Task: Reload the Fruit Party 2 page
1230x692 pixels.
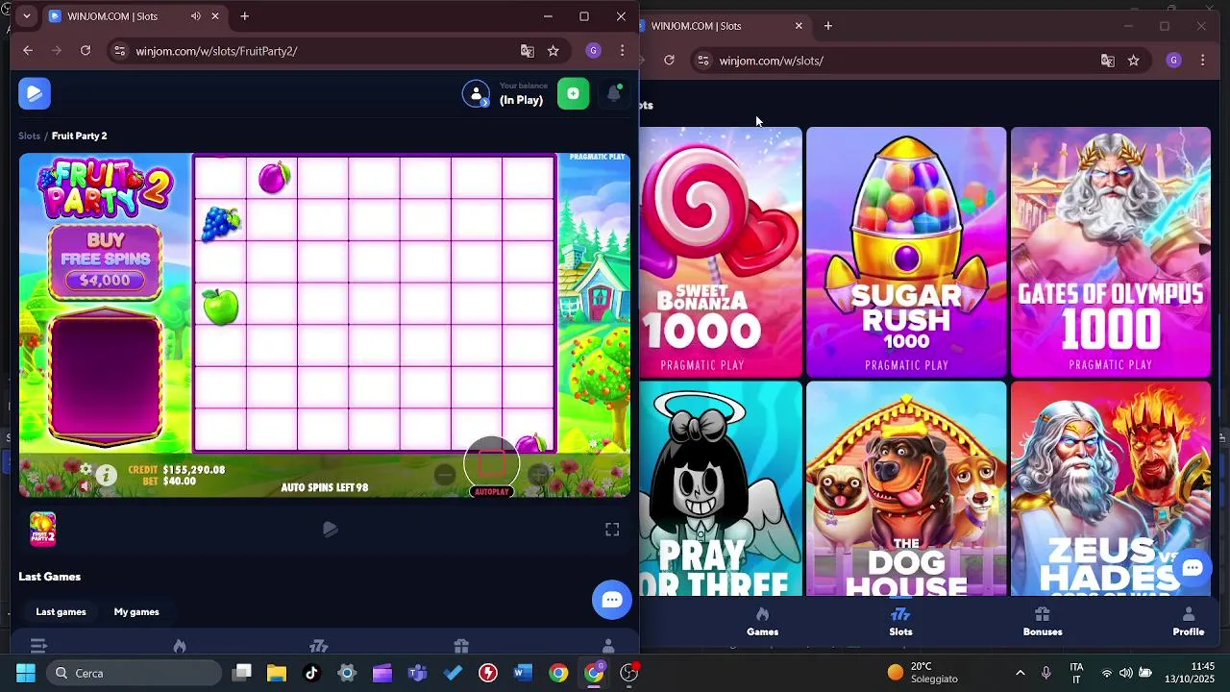Action: pos(86,51)
